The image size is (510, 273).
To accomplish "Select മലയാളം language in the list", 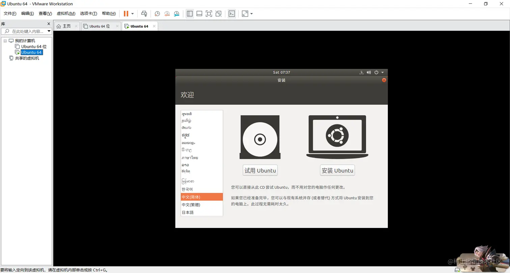I will [x=202, y=143].
